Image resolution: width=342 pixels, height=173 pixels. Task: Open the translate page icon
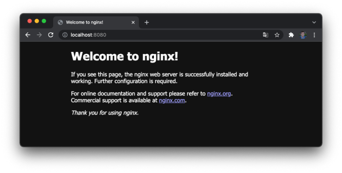[x=265, y=35]
